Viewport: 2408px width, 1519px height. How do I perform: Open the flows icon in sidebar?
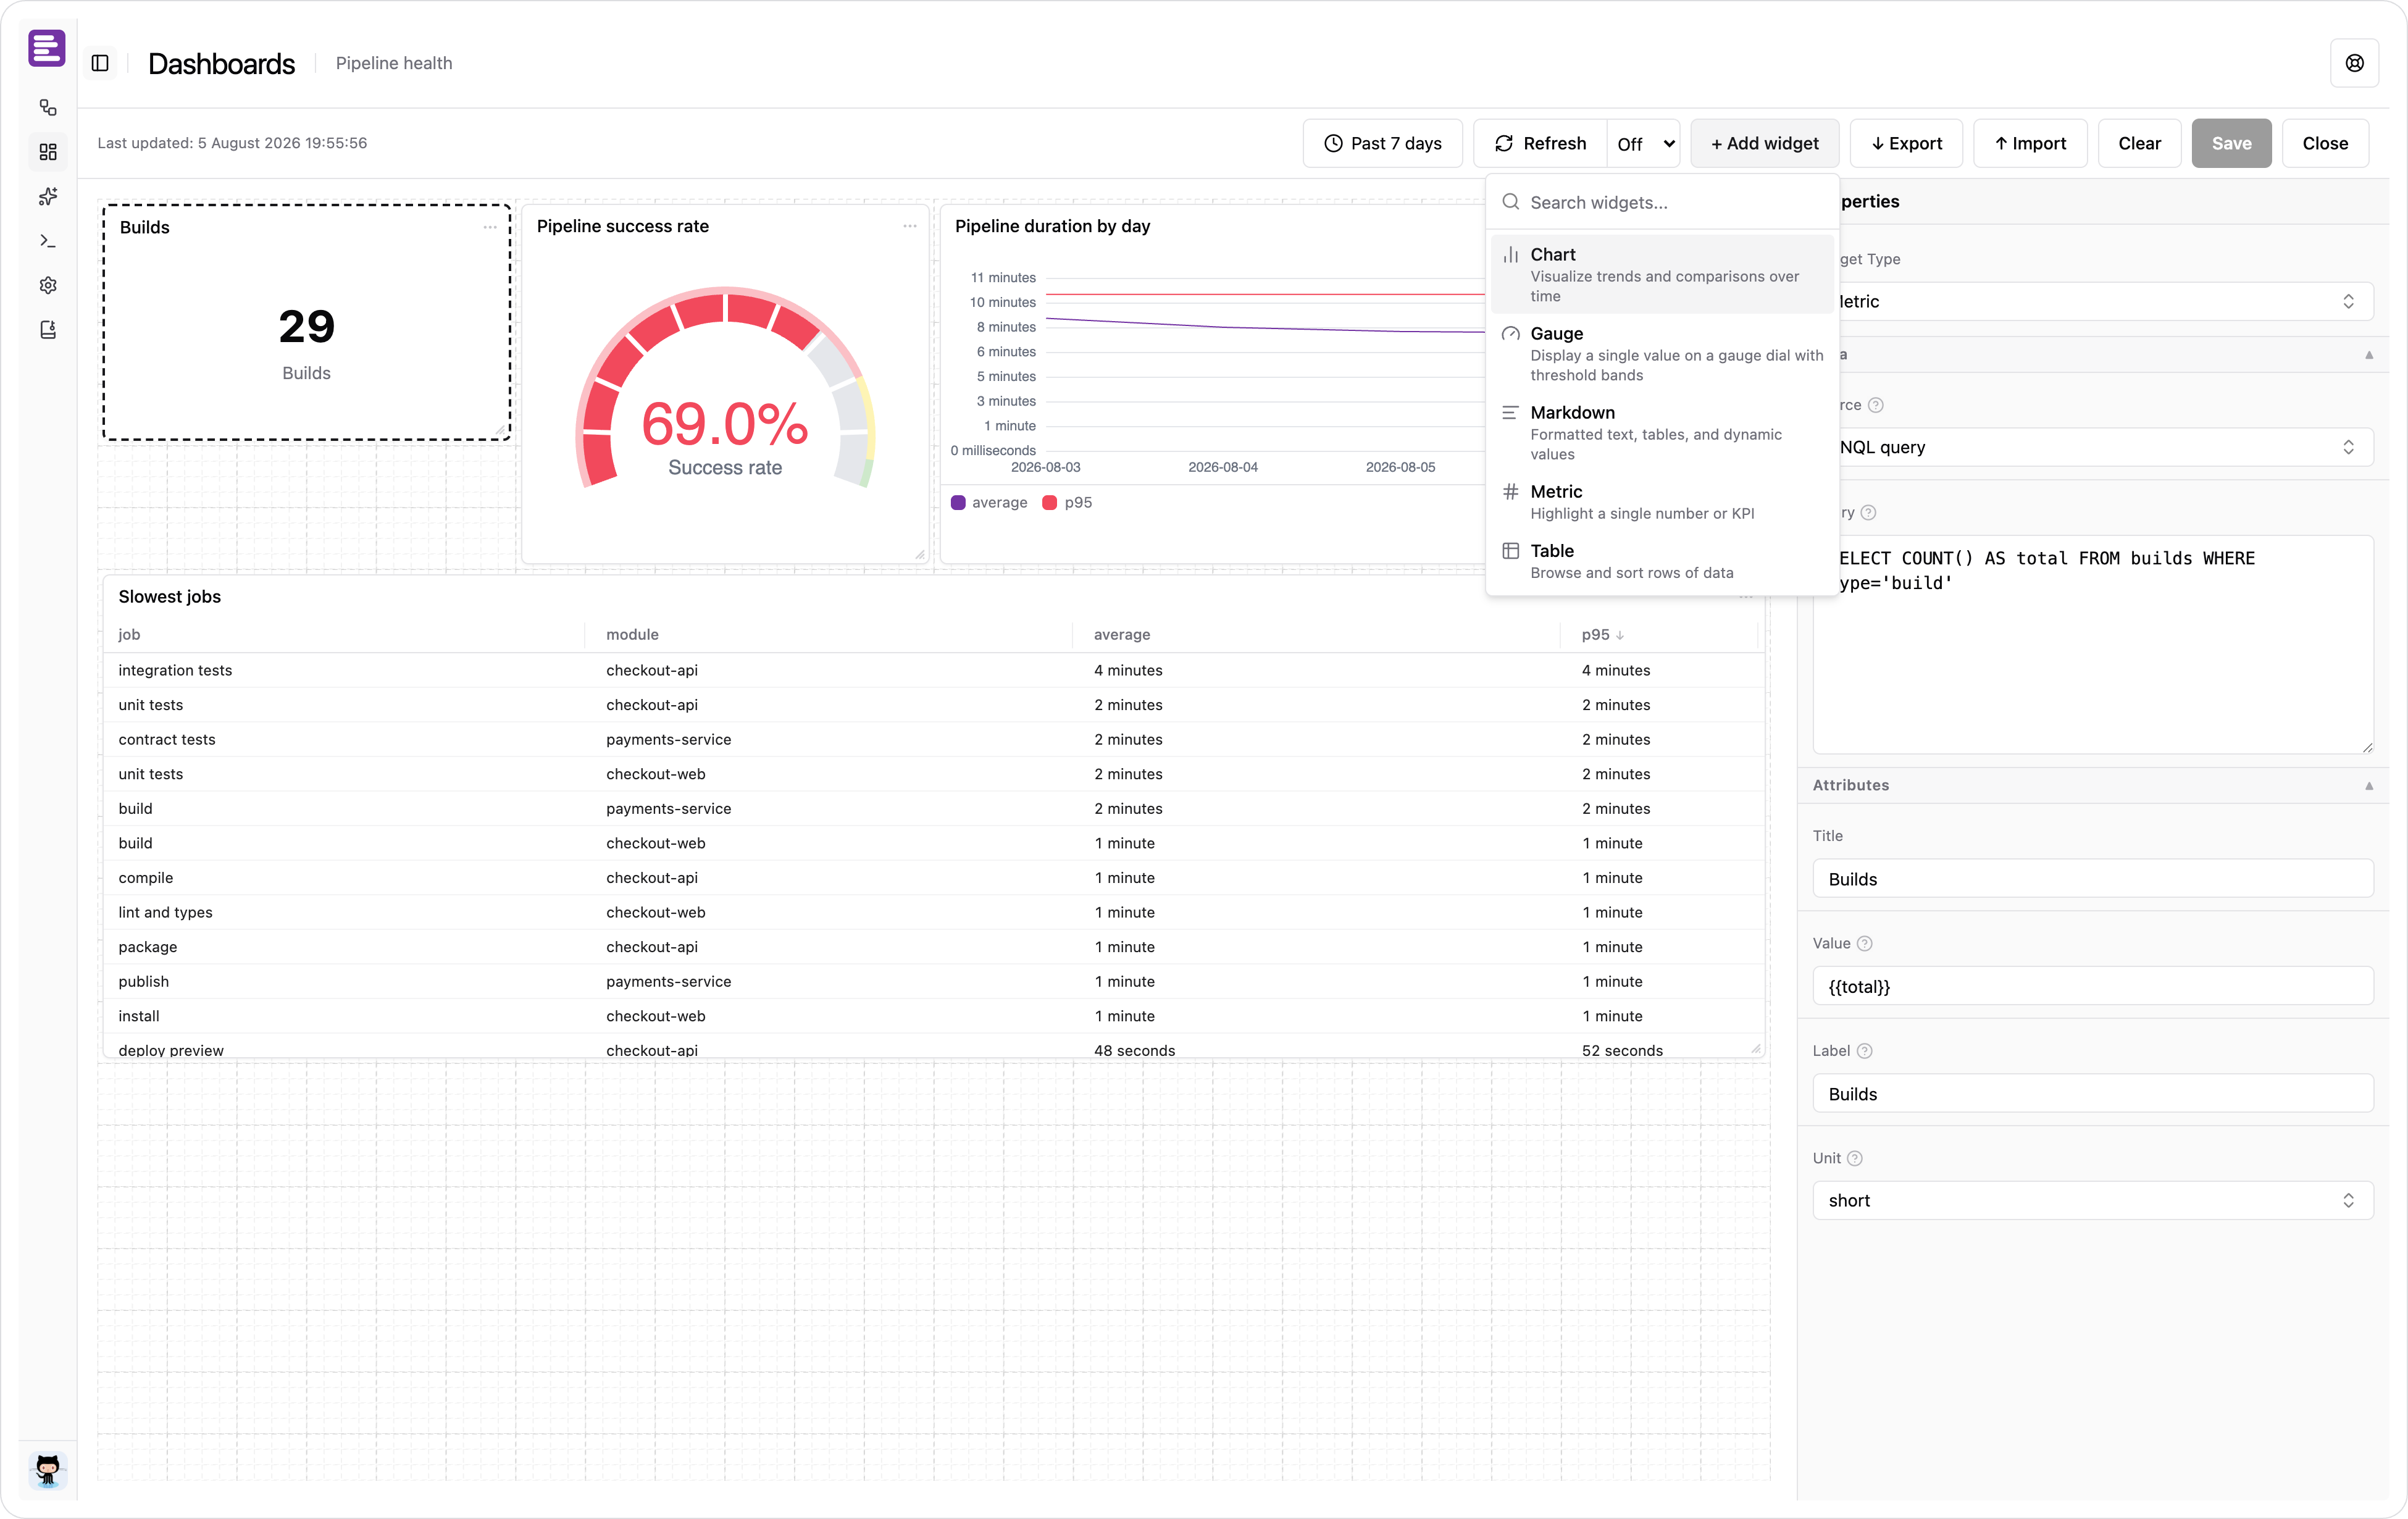[x=47, y=107]
